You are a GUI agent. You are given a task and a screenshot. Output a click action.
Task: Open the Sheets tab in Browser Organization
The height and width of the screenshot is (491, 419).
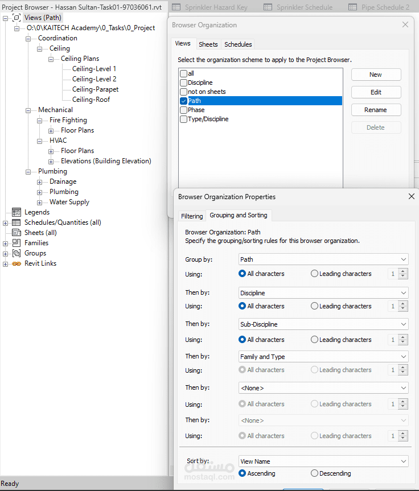pos(208,44)
